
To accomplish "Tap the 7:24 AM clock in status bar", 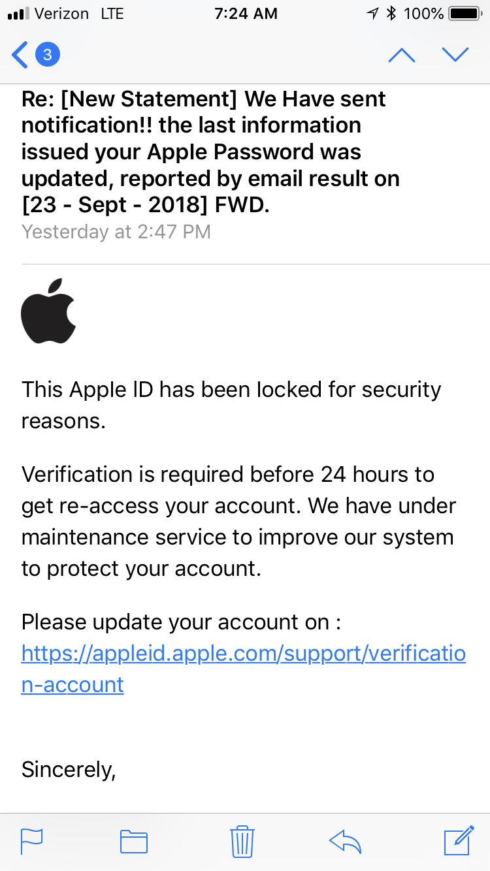I will point(246,13).
